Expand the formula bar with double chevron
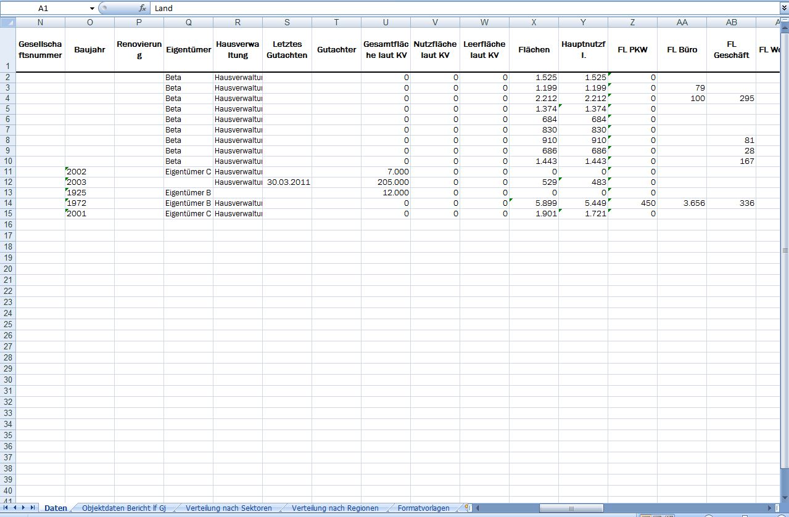The image size is (789, 517). point(784,9)
